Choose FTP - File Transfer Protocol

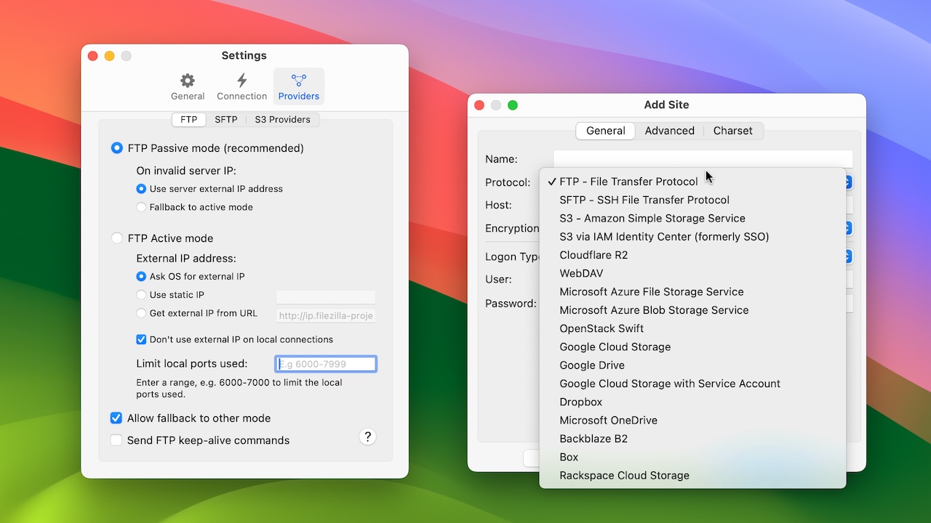pos(692,182)
